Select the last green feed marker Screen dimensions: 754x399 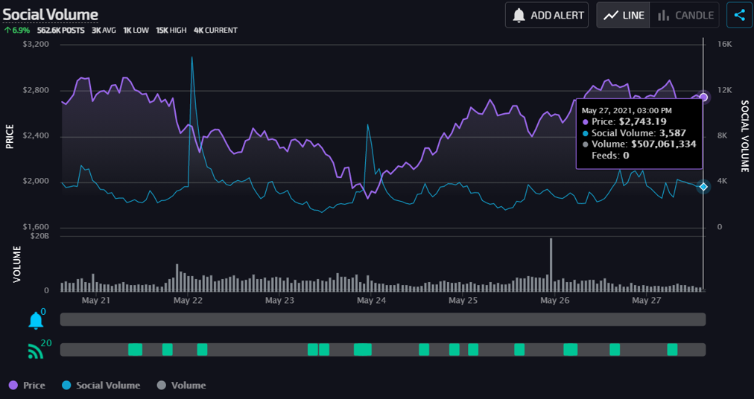(x=672, y=349)
